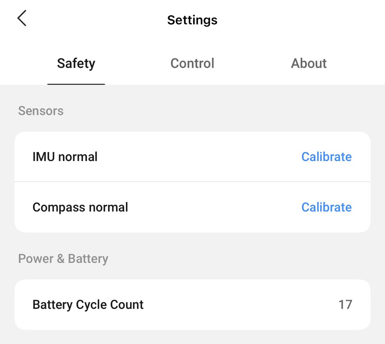Switch to the Control tab
This screenshot has height=344, width=385.
pyautogui.click(x=192, y=63)
